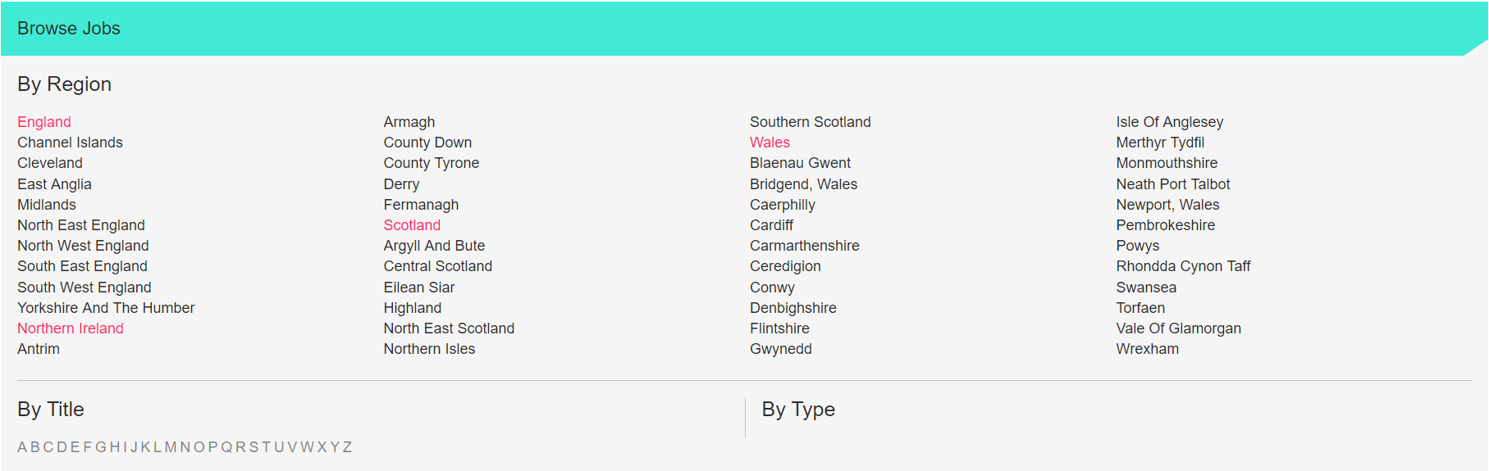Open Carmarthenshire jobs link
The width and height of the screenshot is (1489, 471).
(x=805, y=246)
